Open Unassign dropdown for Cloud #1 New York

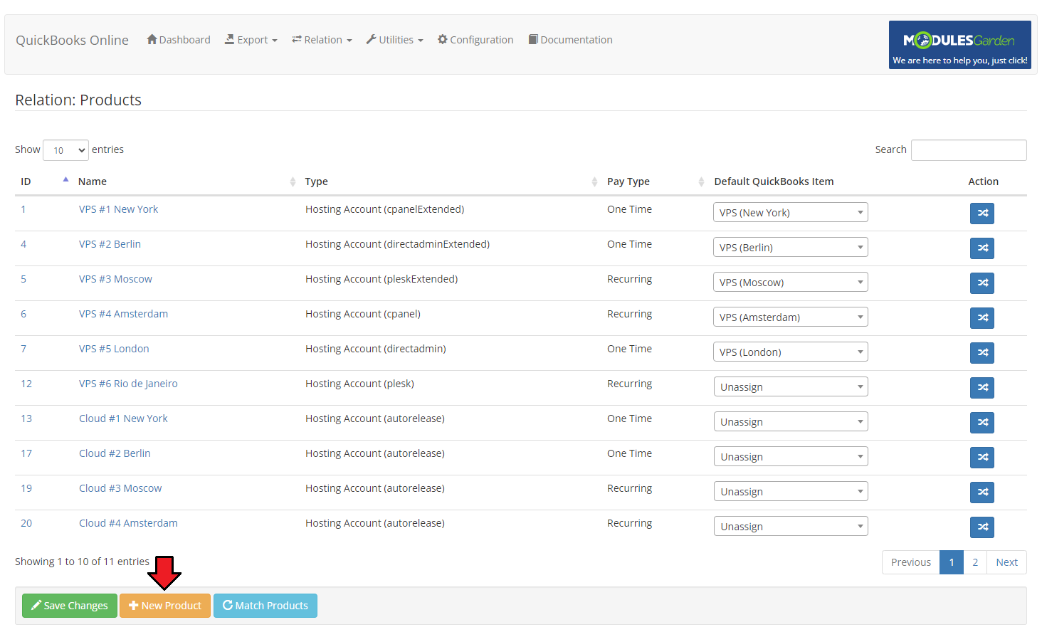pyautogui.click(x=790, y=421)
